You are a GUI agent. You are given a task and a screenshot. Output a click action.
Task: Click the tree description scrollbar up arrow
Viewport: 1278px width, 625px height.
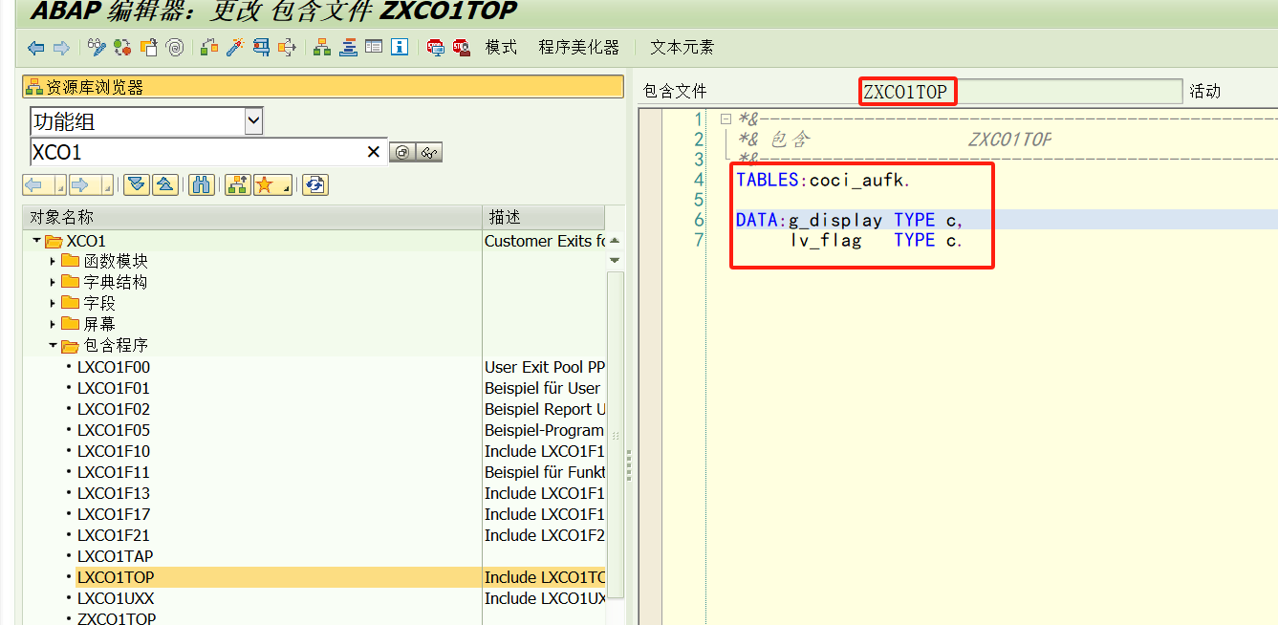615,241
